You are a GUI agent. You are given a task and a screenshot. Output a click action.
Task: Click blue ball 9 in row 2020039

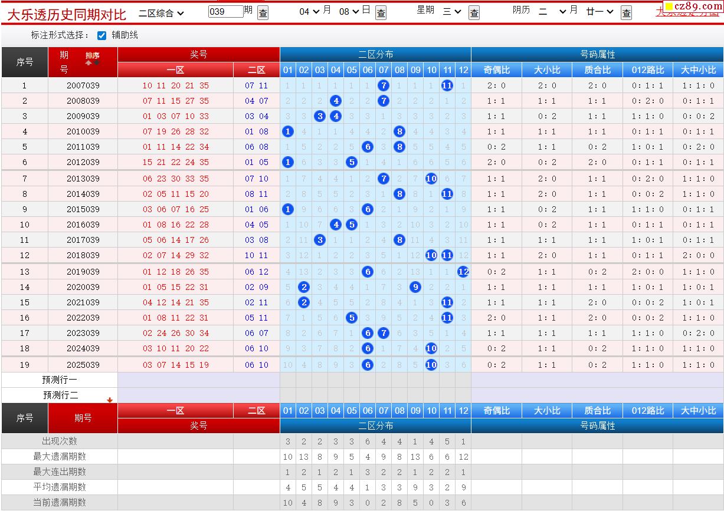(x=415, y=287)
